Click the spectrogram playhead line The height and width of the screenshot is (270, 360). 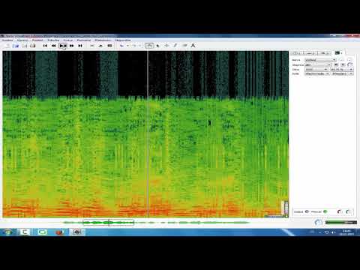148,134
